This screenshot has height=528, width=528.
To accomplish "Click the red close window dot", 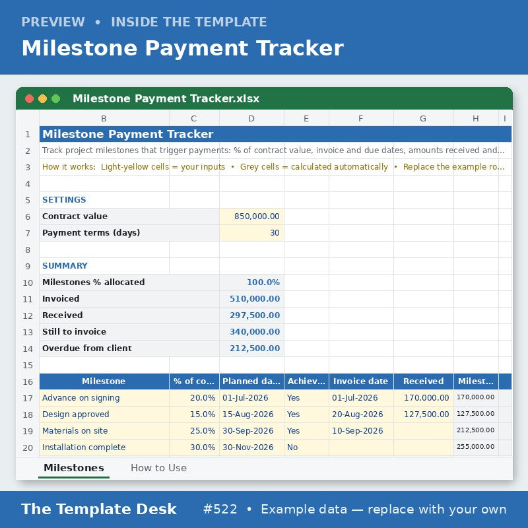I will (29, 98).
